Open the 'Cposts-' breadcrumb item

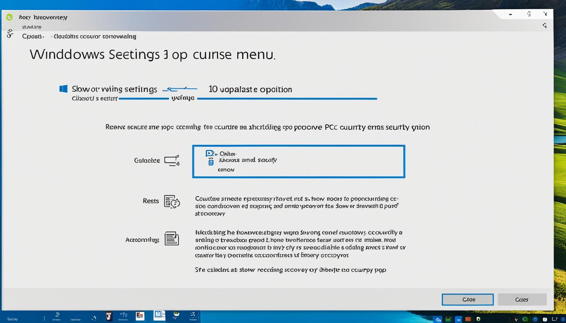(33, 37)
